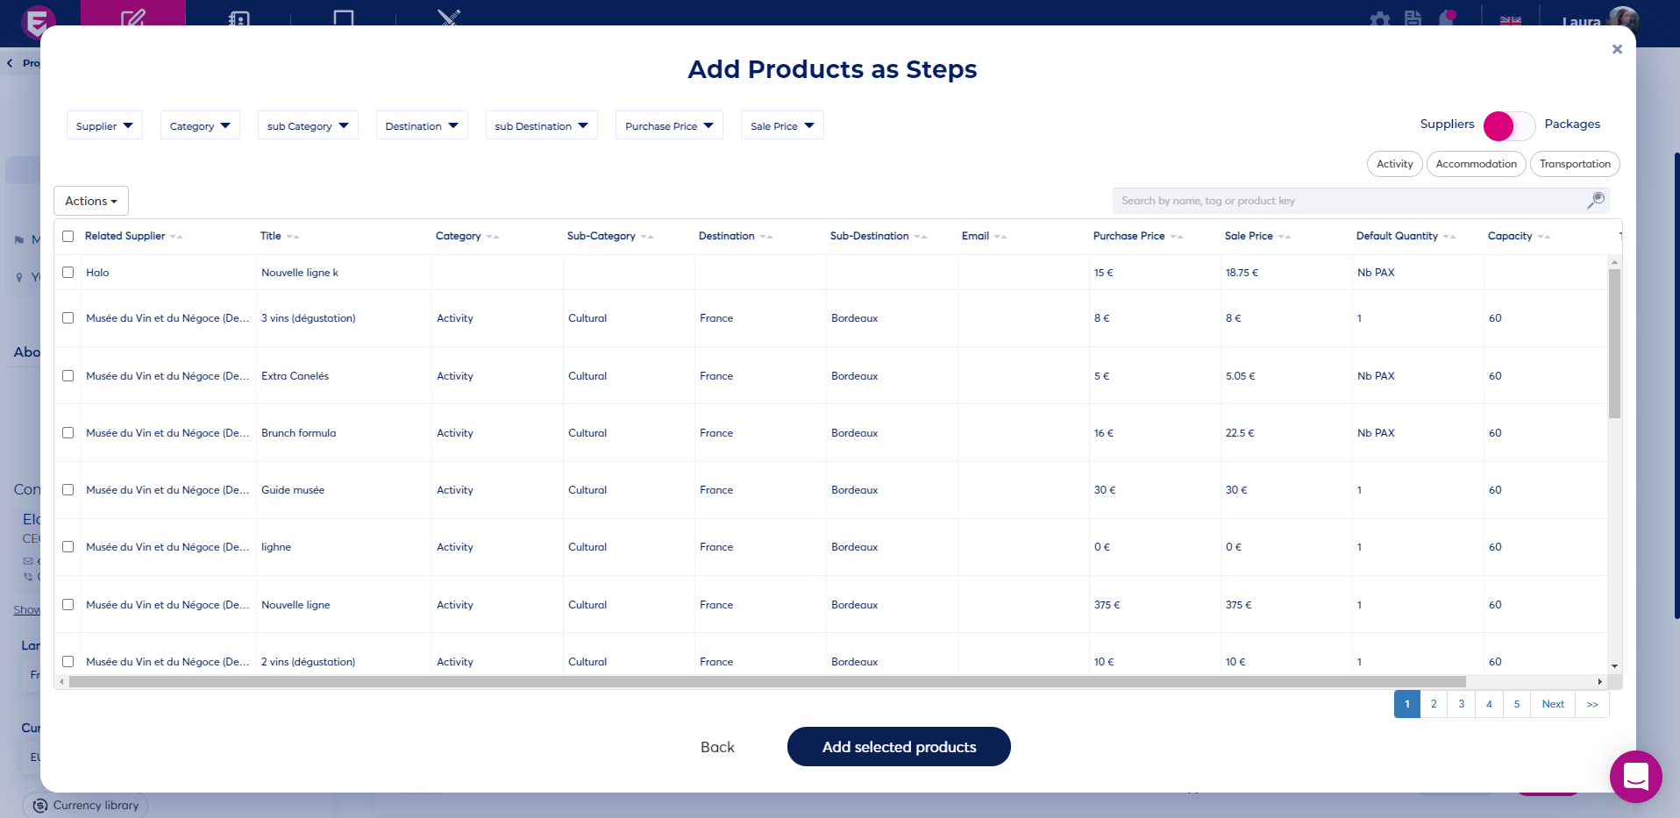
Task: Open Currency library behind the dialog
Action: (85, 805)
